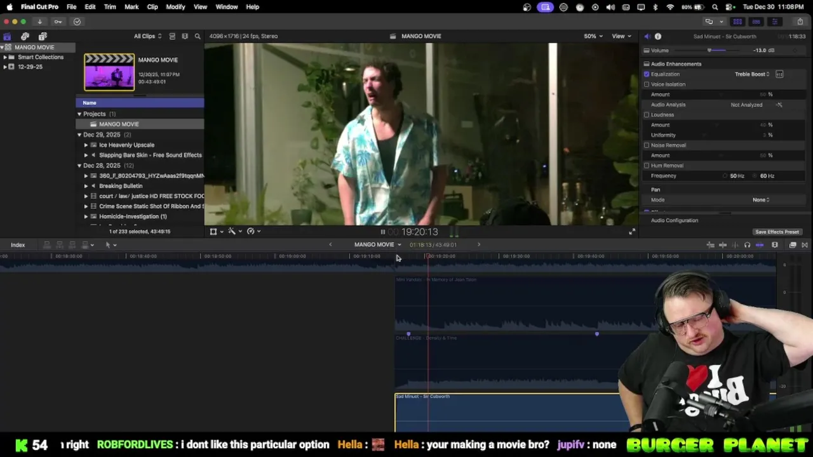Select the 60 Hz frequency radio button
This screenshot has height=457, width=813.
(755, 176)
